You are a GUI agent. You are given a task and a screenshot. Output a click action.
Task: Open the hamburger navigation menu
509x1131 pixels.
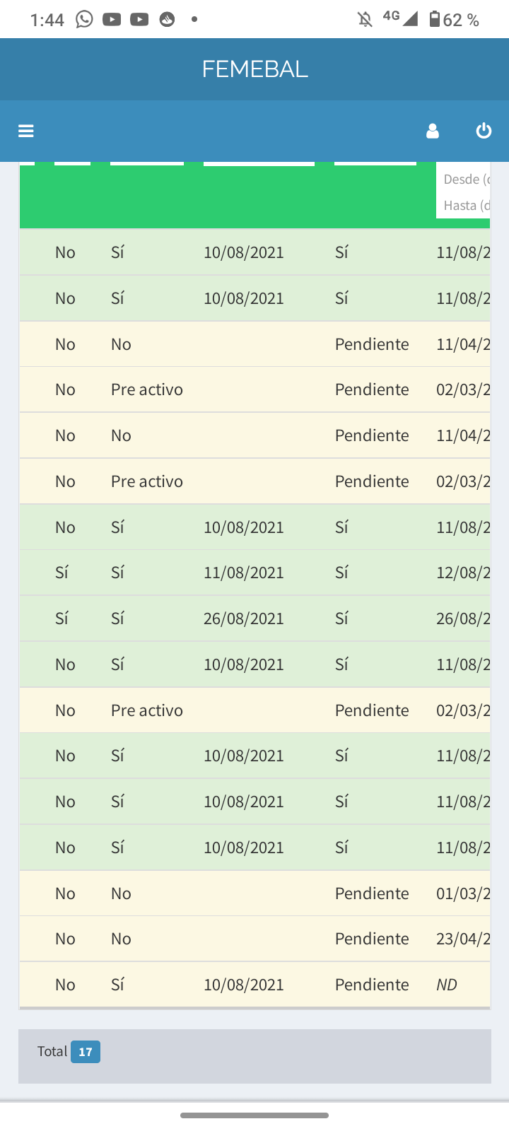[26, 131]
